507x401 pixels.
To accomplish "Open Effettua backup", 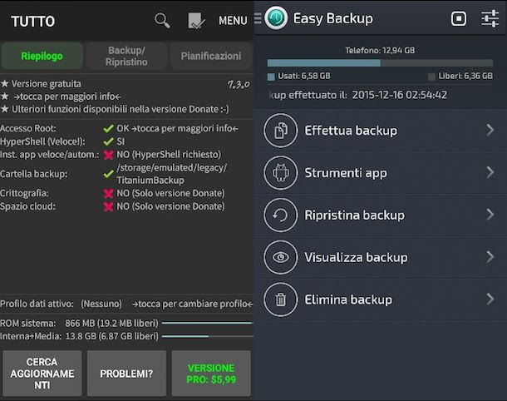I will [x=381, y=131].
